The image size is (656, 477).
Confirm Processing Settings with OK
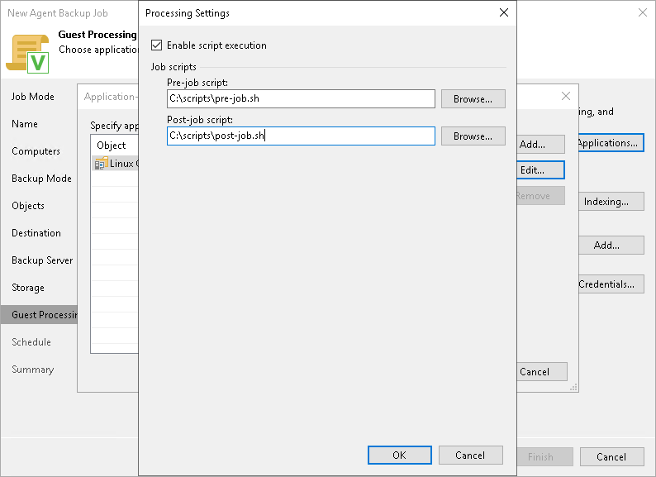click(400, 456)
